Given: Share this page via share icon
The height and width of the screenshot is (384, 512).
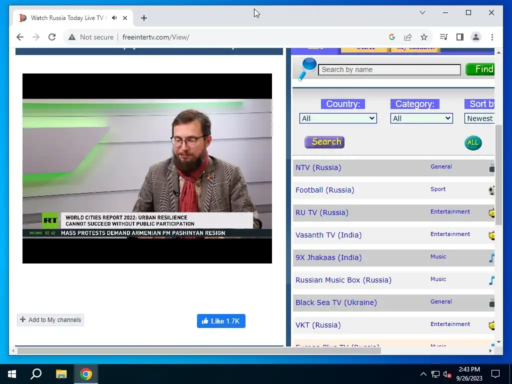Looking at the screenshot, I should pyautogui.click(x=408, y=37).
